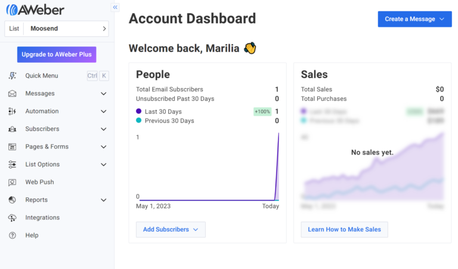Click Upgrade to AWeber Plus button
This screenshot has width=458, height=269.
[57, 55]
